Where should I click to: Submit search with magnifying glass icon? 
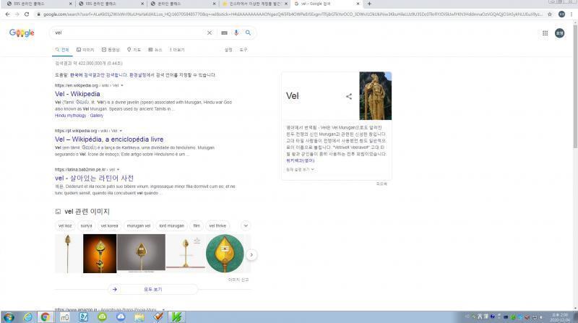coord(248,33)
